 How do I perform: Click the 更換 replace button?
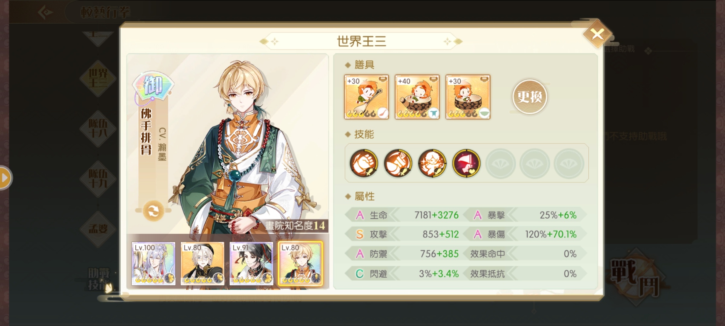pos(530,97)
